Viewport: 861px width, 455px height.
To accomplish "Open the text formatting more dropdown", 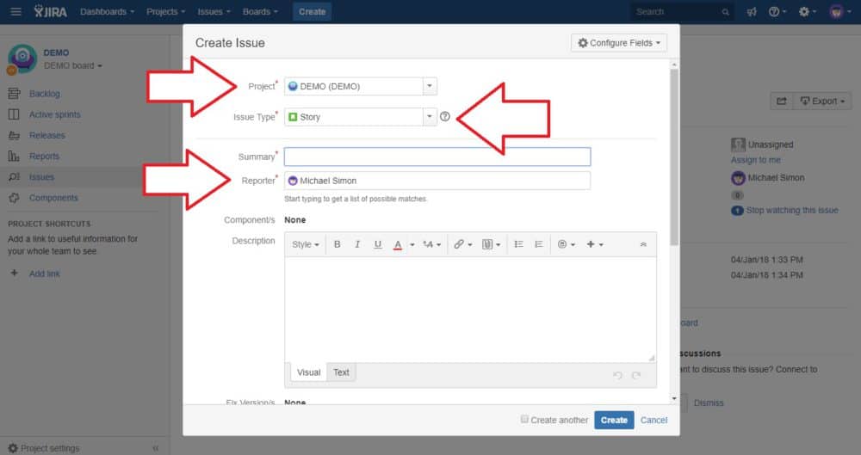I will click(x=432, y=244).
